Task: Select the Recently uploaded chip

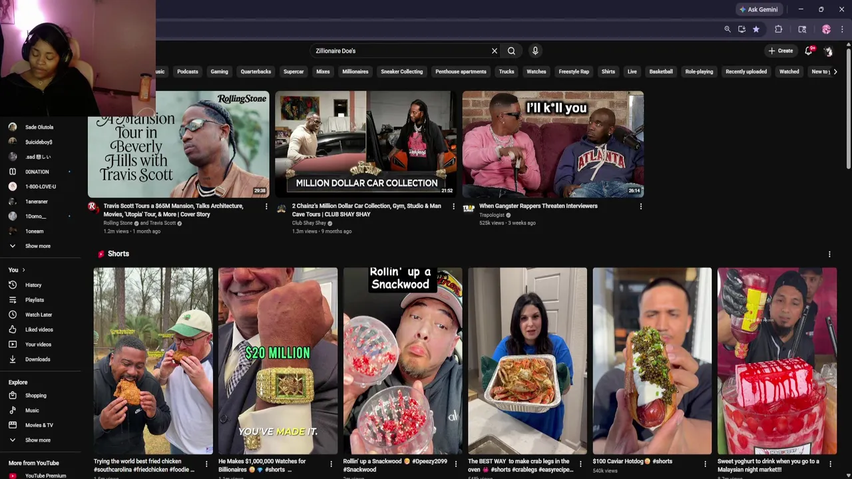Action: (x=746, y=72)
